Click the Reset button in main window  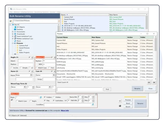tap(128, 103)
